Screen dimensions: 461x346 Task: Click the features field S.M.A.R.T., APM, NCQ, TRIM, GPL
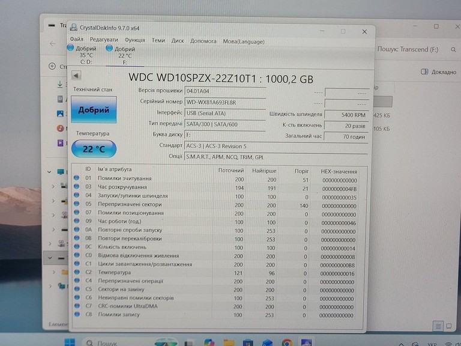click(x=276, y=157)
